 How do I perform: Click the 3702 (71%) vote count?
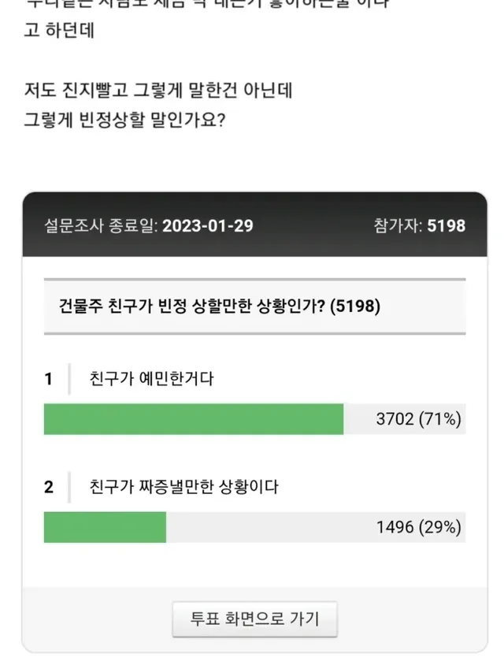click(x=417, y=419)
